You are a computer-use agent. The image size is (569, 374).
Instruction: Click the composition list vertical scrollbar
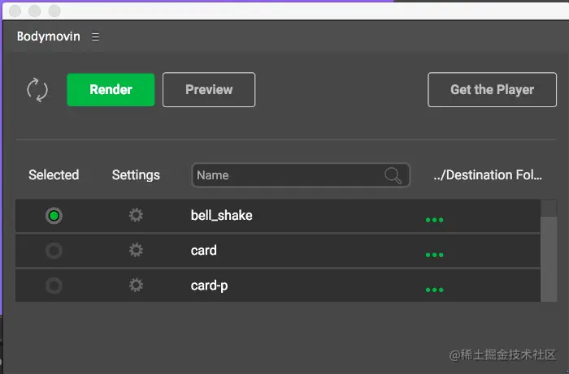click(x=549, y=251)
